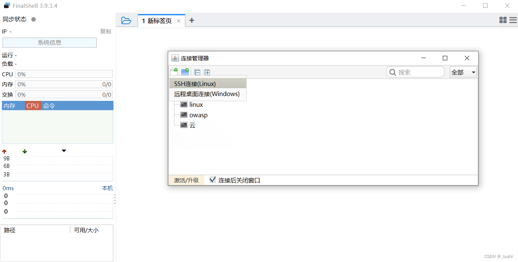Click the 同步状态 label
518x262 pixels.
tap(15, 19)
